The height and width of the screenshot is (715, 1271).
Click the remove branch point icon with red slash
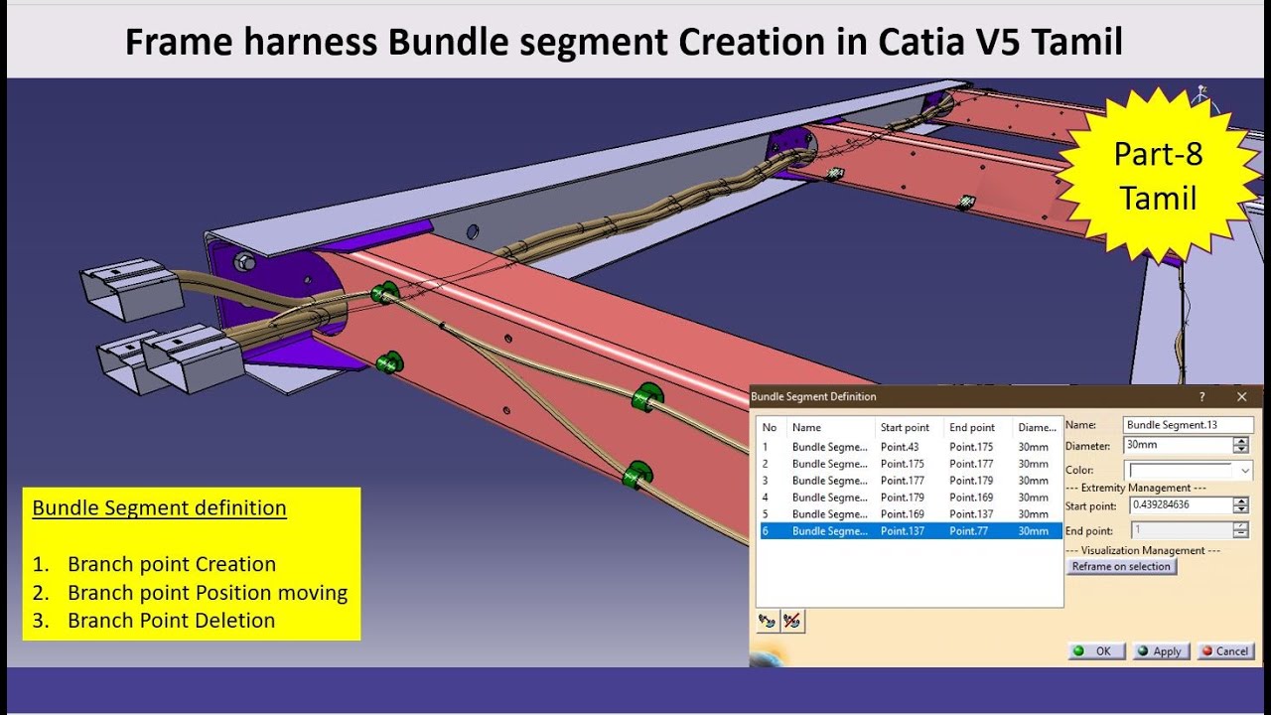792,622
